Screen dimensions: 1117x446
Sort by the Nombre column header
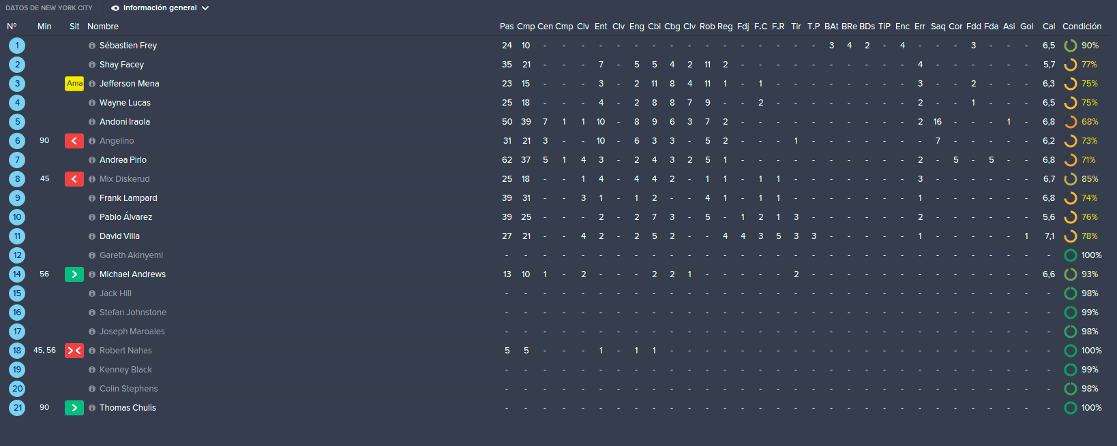pyautogui.click(x=103, y=27)
